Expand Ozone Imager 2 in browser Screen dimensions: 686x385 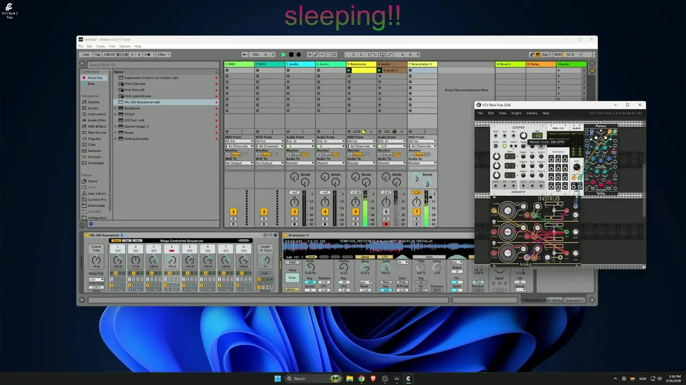pos(116,126)
